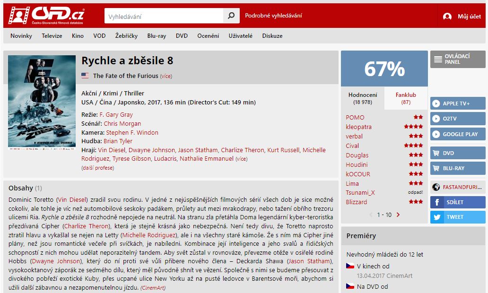
Task: Open the DVD menu item in navigation
Action: 182,36
